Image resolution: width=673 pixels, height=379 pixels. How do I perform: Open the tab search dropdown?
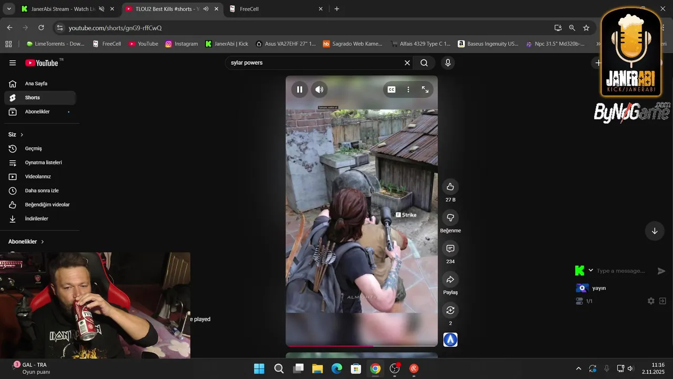pos(8,9)
